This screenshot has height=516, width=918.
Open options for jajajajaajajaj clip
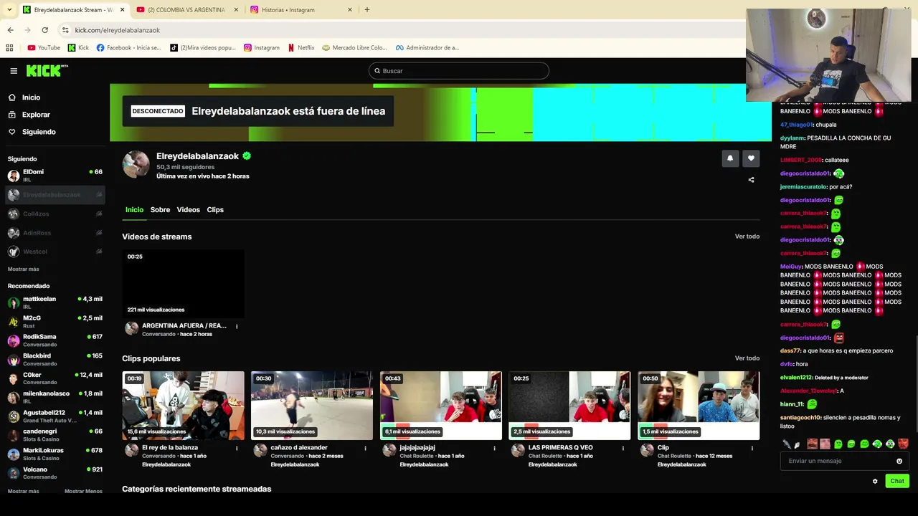click(x=494, y=449)
